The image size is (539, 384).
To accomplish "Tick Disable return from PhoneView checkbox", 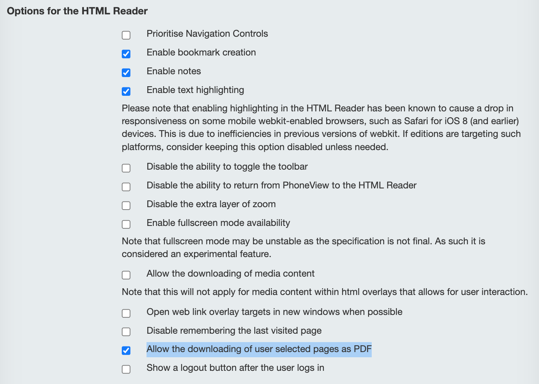I will click(x=126, y=187).
